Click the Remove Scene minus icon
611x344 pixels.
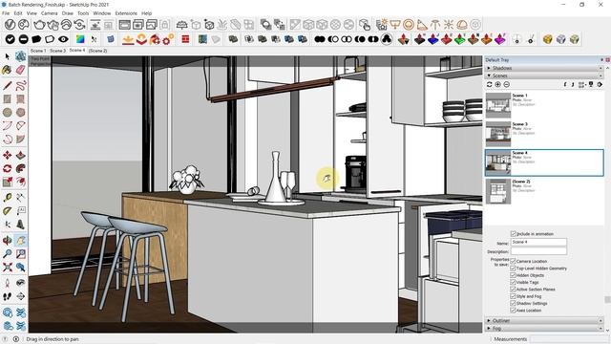(507, 85)
